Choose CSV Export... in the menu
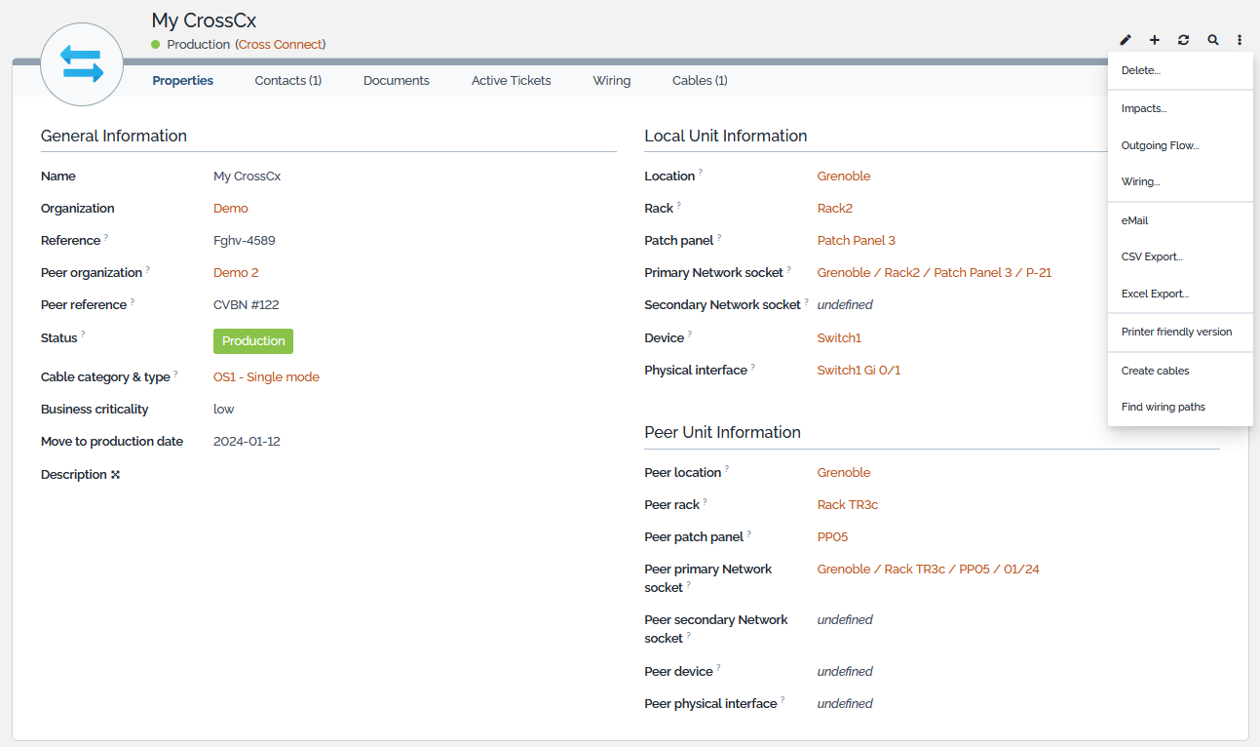Image resolution: width=1260 pixels, height=747 pixels. click(1152, 257)
